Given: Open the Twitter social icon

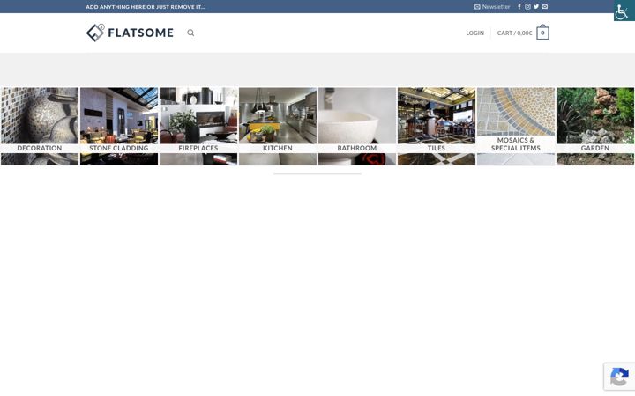Looking at the screenshot, I should [536, 7].
